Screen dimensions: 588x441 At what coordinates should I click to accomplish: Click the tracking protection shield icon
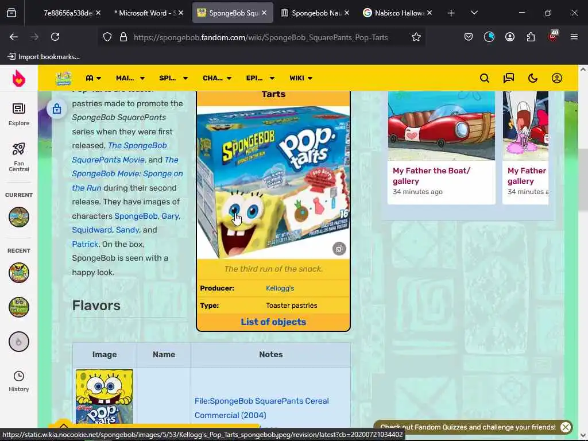pos(107,37)
